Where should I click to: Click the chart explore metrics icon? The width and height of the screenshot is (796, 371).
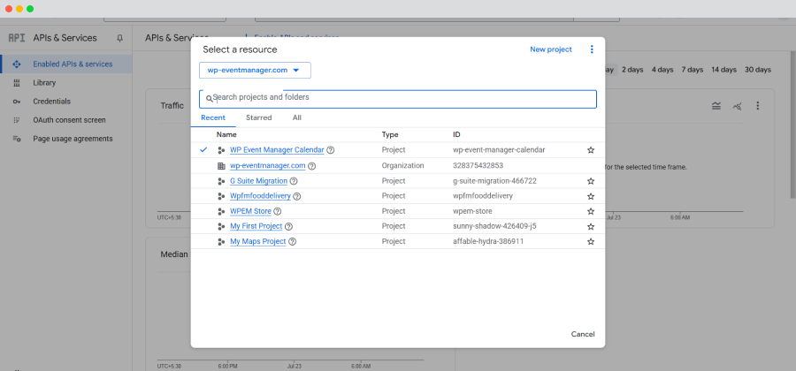pyautogui.click(x=737, y=106)
